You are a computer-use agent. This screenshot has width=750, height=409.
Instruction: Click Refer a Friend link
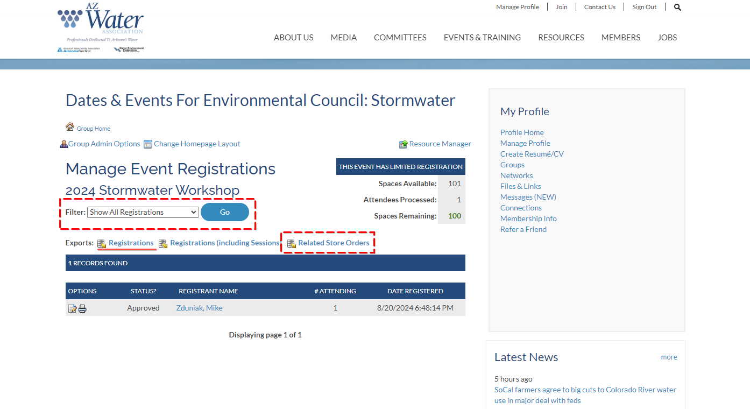(523, 229)
